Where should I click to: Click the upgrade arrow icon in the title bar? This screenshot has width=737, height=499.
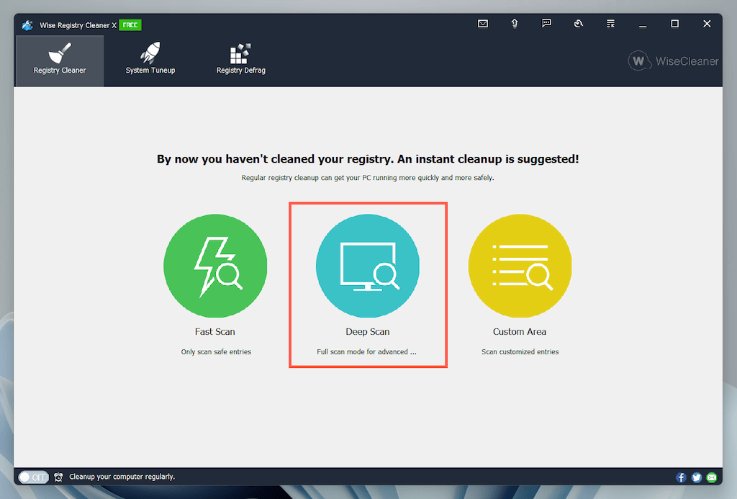[515, 24]
